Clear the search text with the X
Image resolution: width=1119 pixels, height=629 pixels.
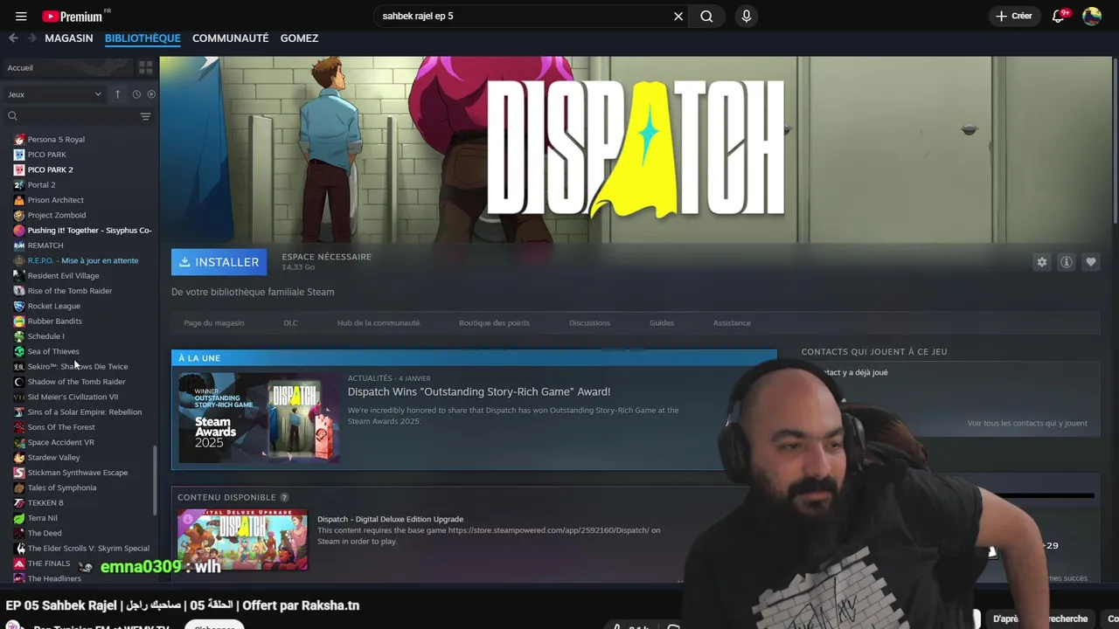(678, 16)
